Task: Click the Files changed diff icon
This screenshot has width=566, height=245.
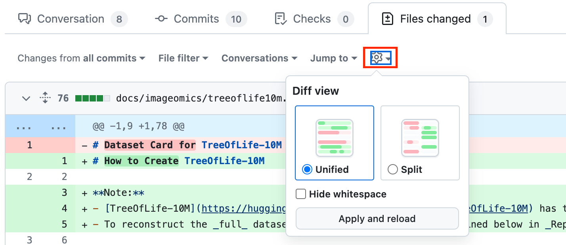Action: coord(387,19)
